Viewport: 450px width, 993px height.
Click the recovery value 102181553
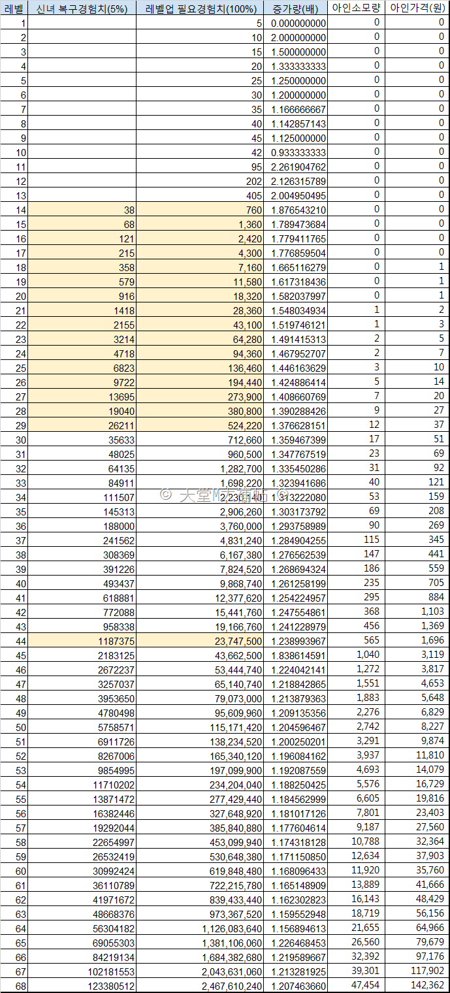(82, 971)
